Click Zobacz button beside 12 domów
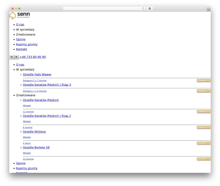 (204, 112)
